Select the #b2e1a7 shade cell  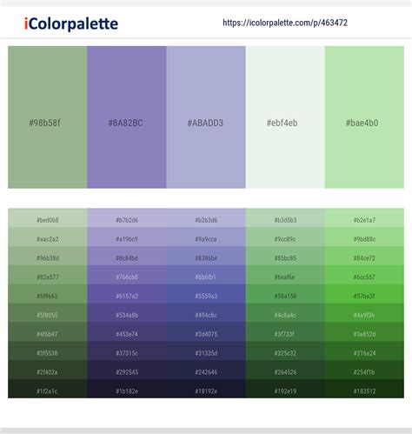click(x=364, y=218)
